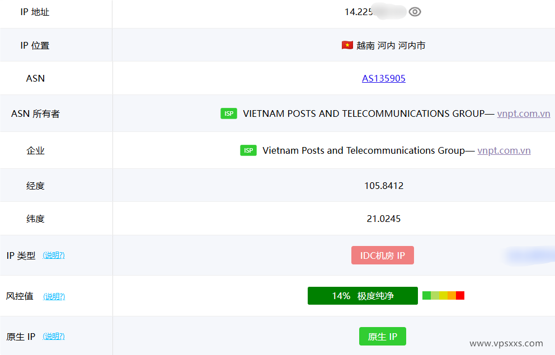
Task: Click the orange block in the risk color scale
Action: point(451,295)
